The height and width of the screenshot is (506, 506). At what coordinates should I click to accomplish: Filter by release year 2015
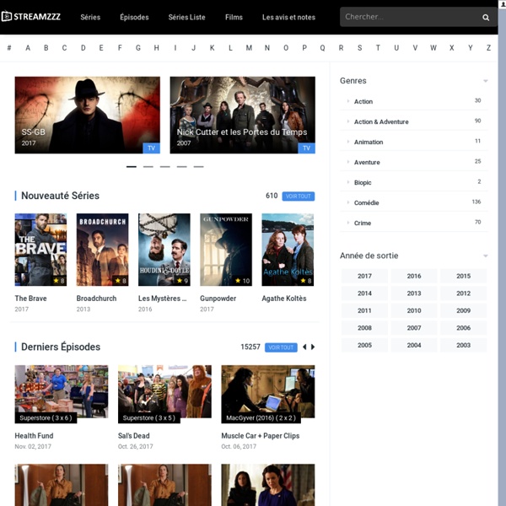pos(463,276)
